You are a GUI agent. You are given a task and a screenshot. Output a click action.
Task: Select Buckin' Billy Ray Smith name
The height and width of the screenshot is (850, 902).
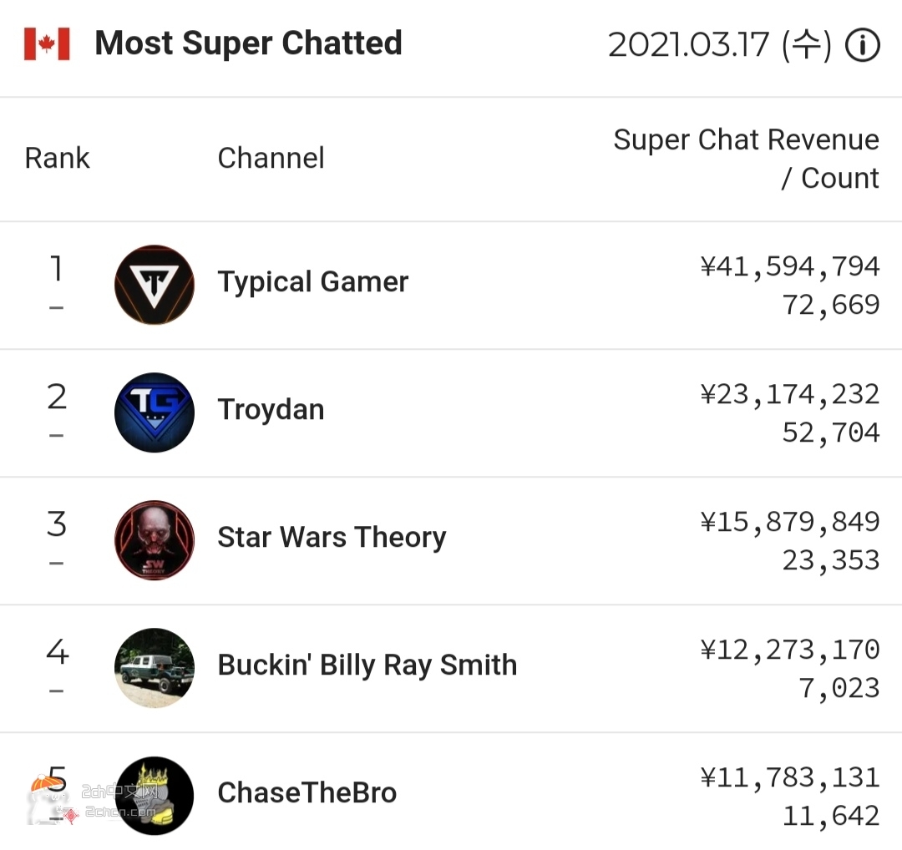(x=367, y=665)
